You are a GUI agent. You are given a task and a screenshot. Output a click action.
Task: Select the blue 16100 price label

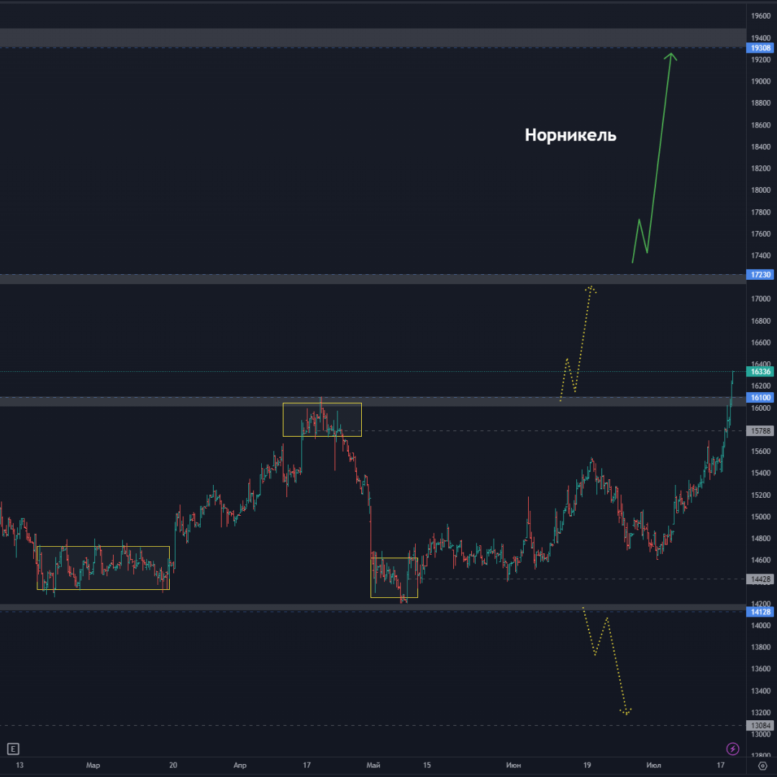pyautogui.click(x=760, y=397)
